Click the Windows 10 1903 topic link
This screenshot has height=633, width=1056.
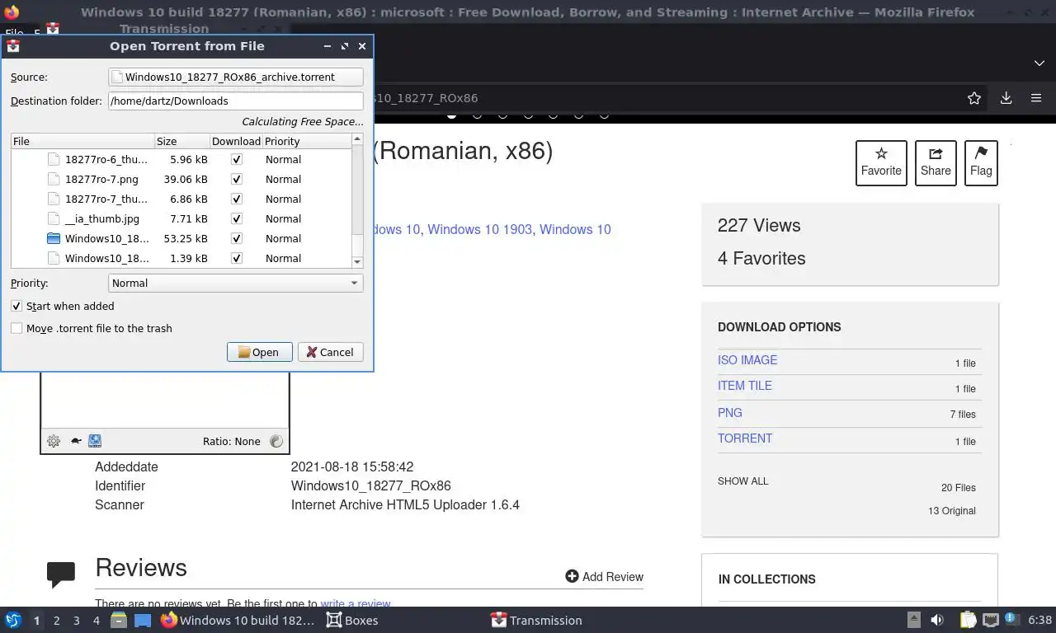click(x=480, y=229)
